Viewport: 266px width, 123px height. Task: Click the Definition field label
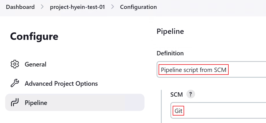tap(170, 53)
